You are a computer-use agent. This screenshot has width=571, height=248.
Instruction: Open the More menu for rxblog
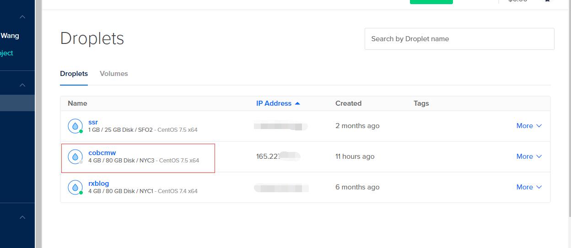pos(529,187)
